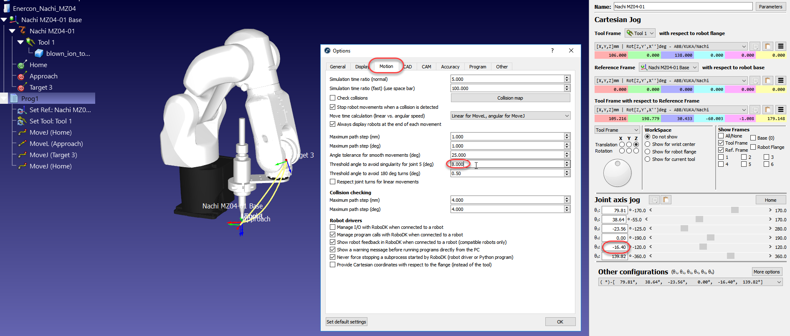Screen dimensions: 790x336
Task: Click the blown_ion_to... object cube icon
Action: [39, 53]
